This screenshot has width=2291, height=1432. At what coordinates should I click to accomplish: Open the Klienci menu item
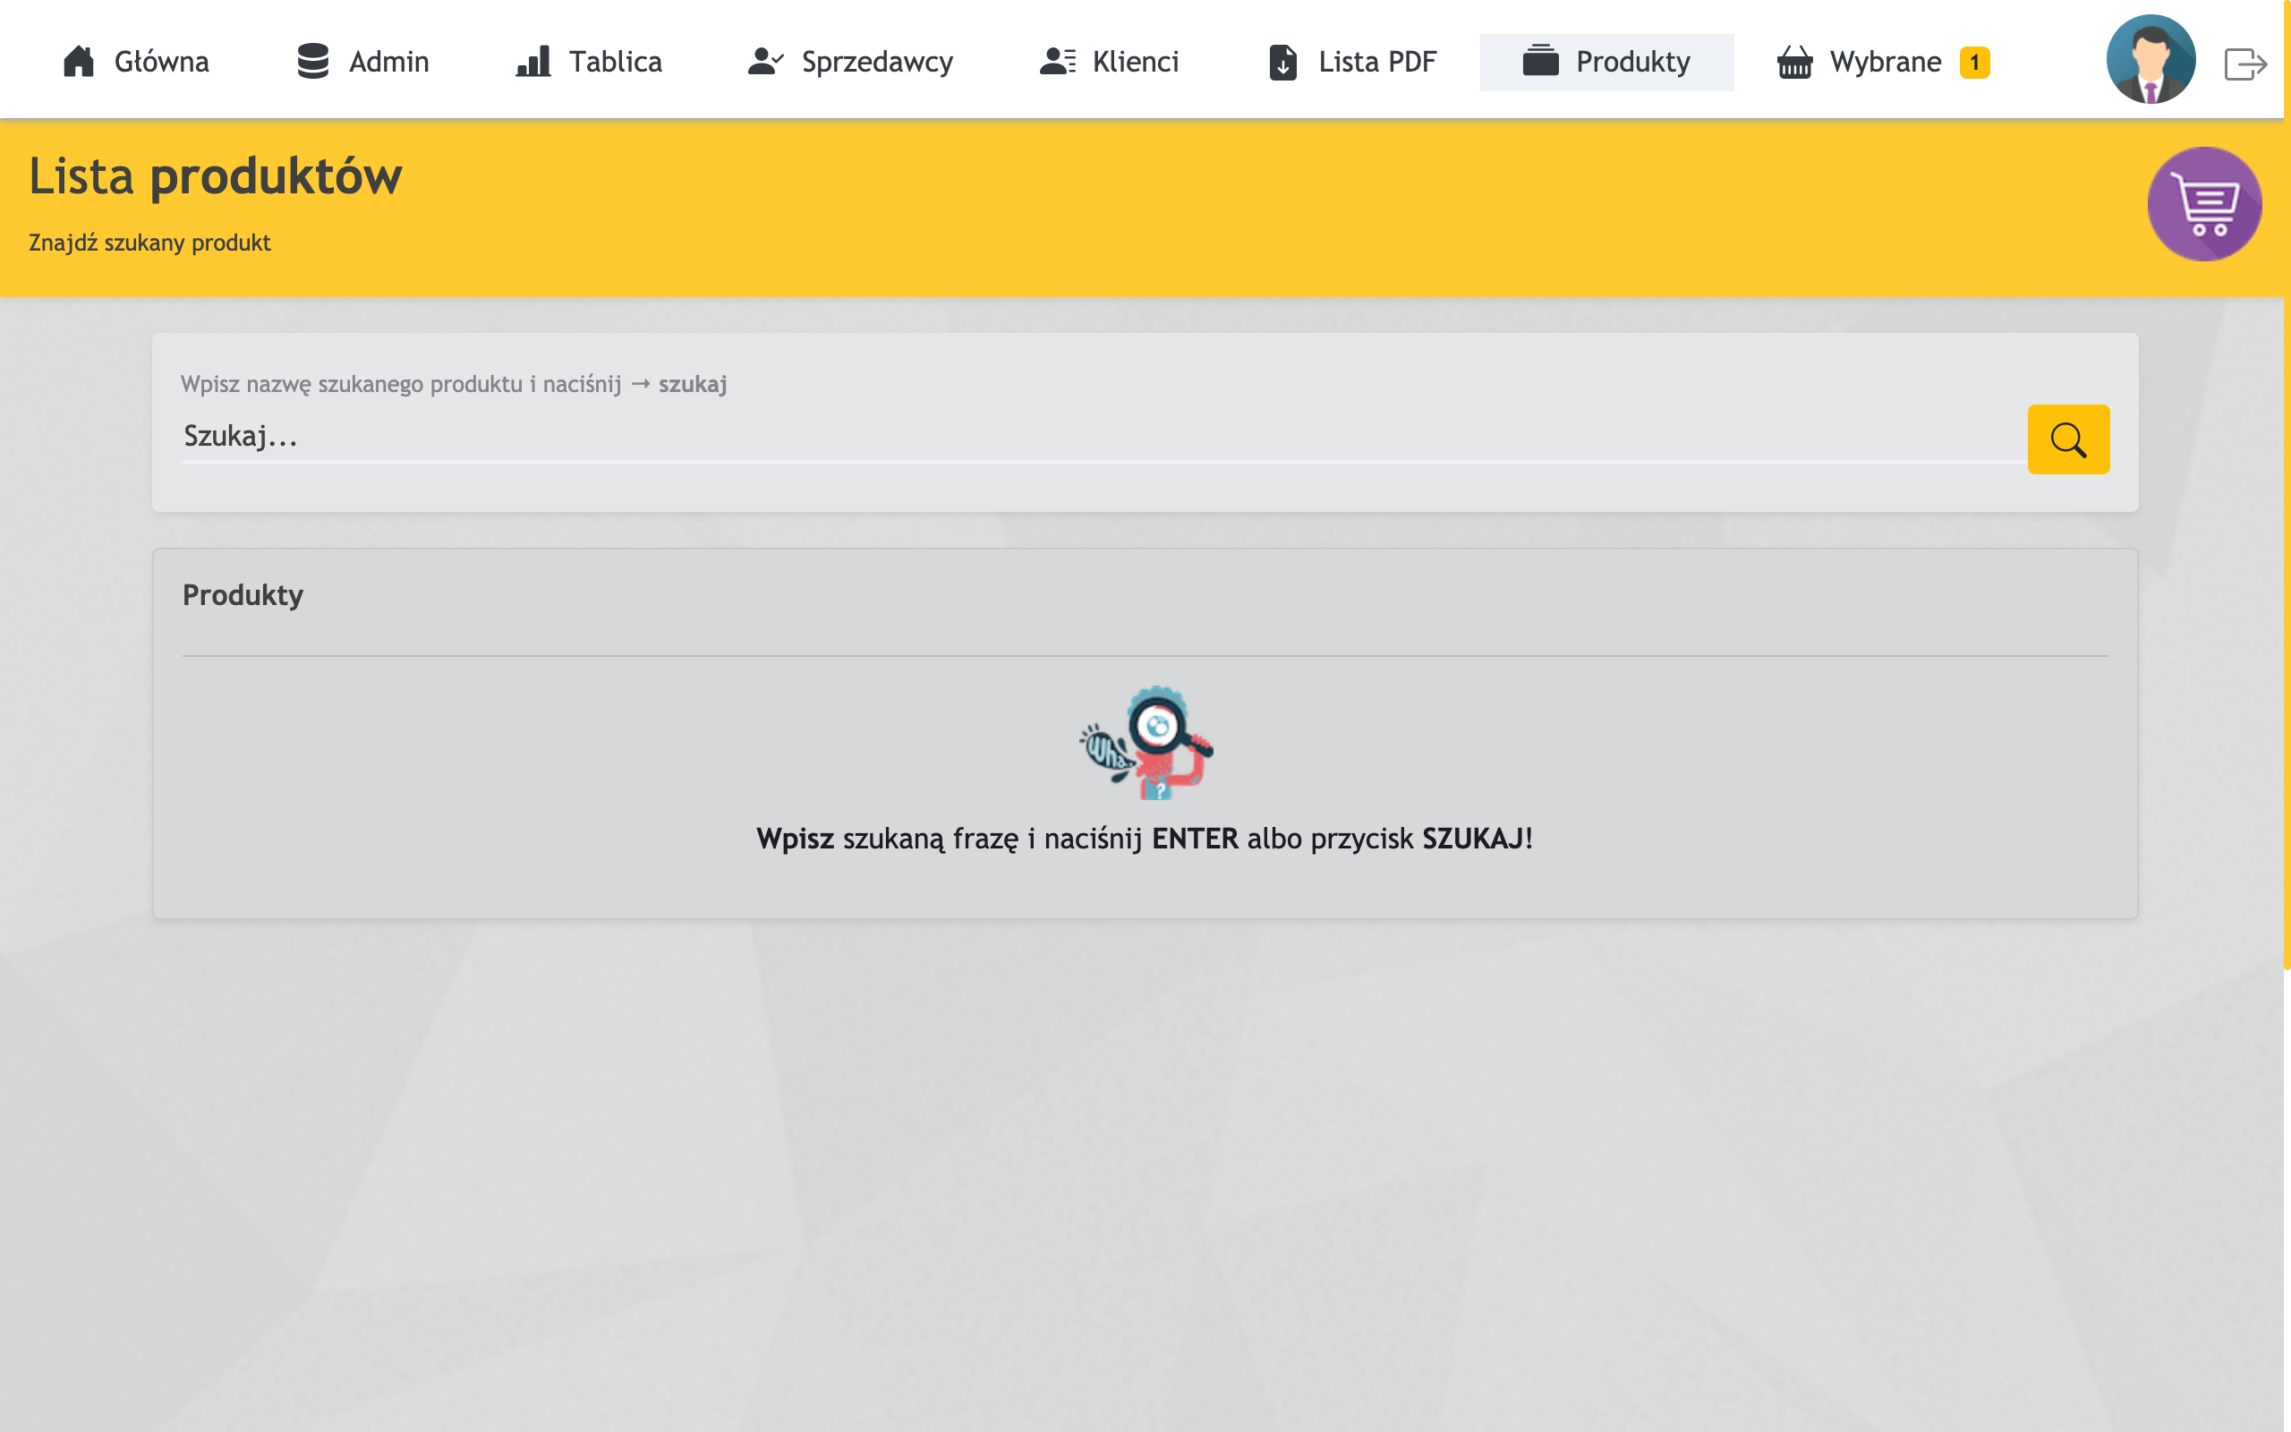[x=1135, y=63]
